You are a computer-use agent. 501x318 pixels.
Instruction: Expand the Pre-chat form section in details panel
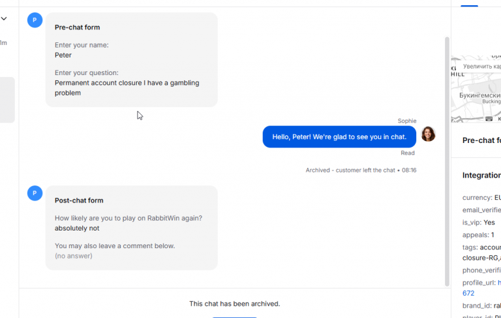pyautogui.click(x=481, y=140)
